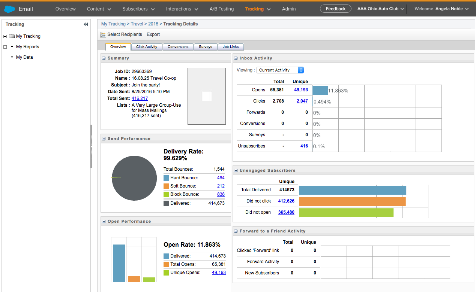Collapse the Tracking sidebar with double-arrow icon
This screenshot has height=292, width=476.
(86, 24)
